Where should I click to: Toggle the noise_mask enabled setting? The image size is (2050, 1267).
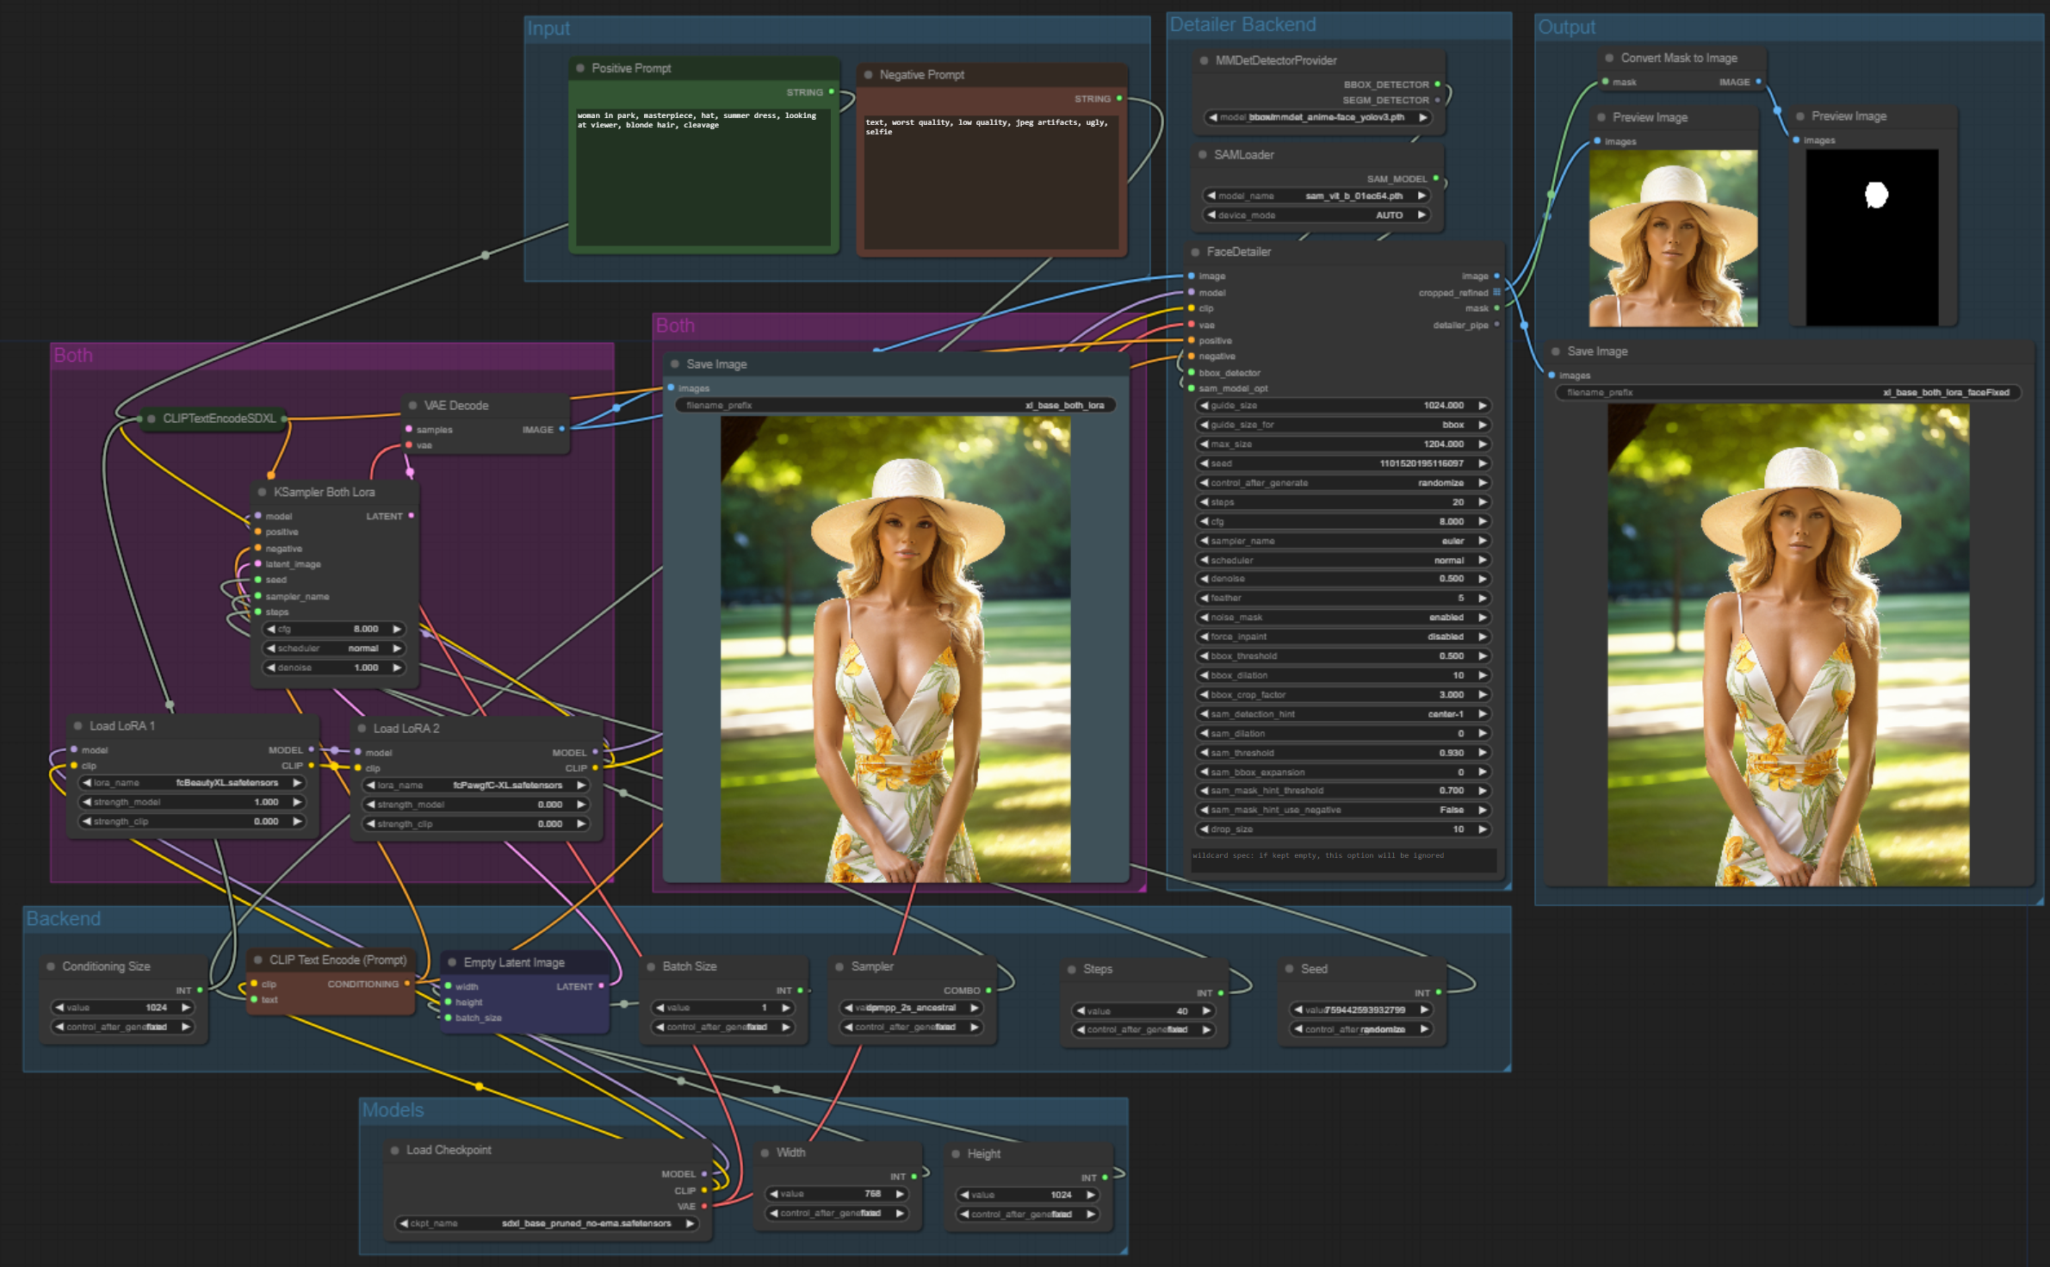pos(1343,618)
